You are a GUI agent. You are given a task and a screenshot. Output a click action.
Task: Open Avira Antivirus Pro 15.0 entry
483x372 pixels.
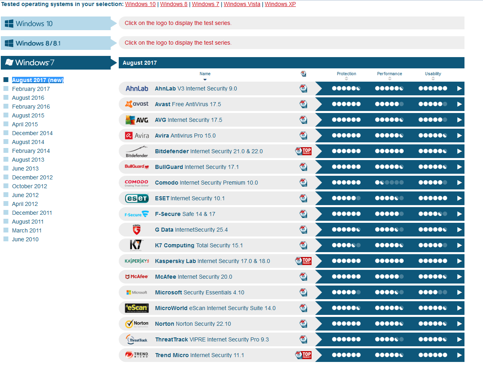pos(185,136)
